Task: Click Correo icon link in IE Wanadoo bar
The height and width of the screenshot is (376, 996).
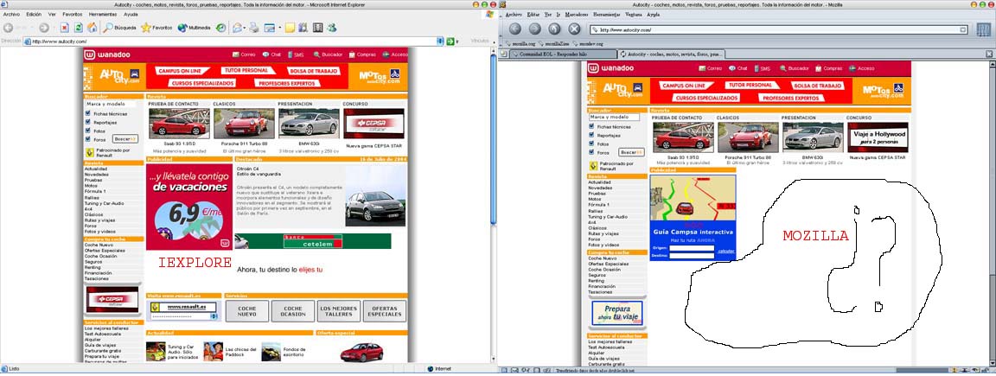Action: [x=244, y=54]
